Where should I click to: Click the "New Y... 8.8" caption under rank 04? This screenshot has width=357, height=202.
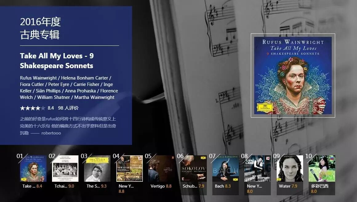click(x=126, y=188)
